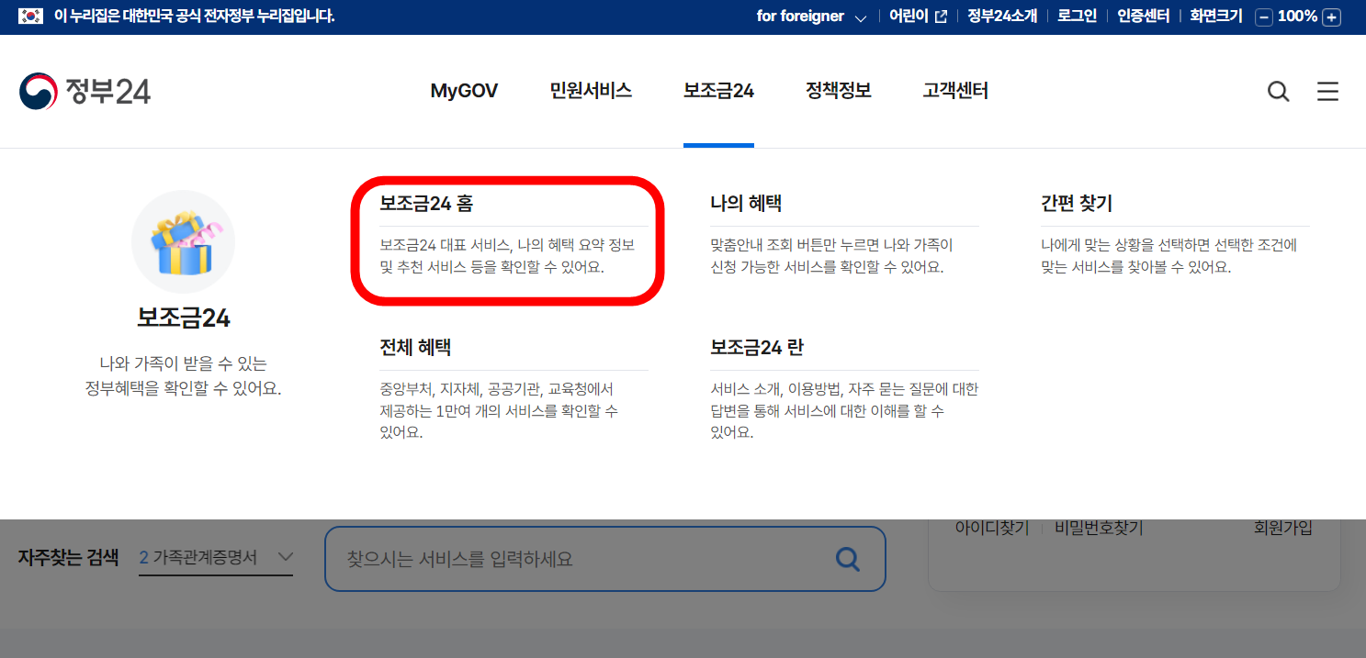1366x658 pixels.
Task: Select the 보조금24 menu tab
Action: point(718,91)
